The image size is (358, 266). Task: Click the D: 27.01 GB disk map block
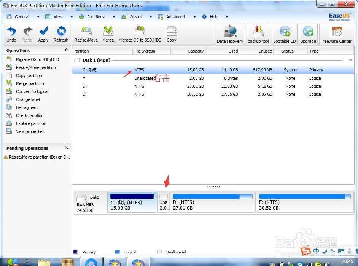click(x=213, y=202)
